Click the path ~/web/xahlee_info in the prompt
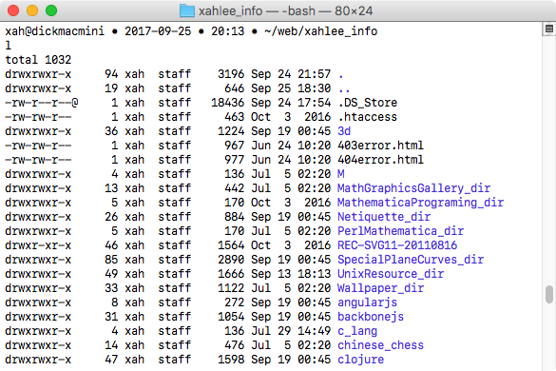Image resolution: width=556 pixels, height=371 pixels. tap(320, 31)
